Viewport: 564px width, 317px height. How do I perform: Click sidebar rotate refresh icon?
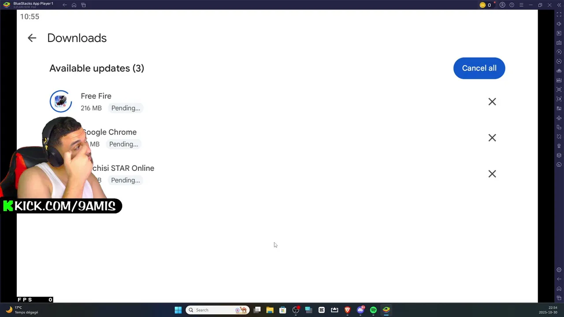559,62
